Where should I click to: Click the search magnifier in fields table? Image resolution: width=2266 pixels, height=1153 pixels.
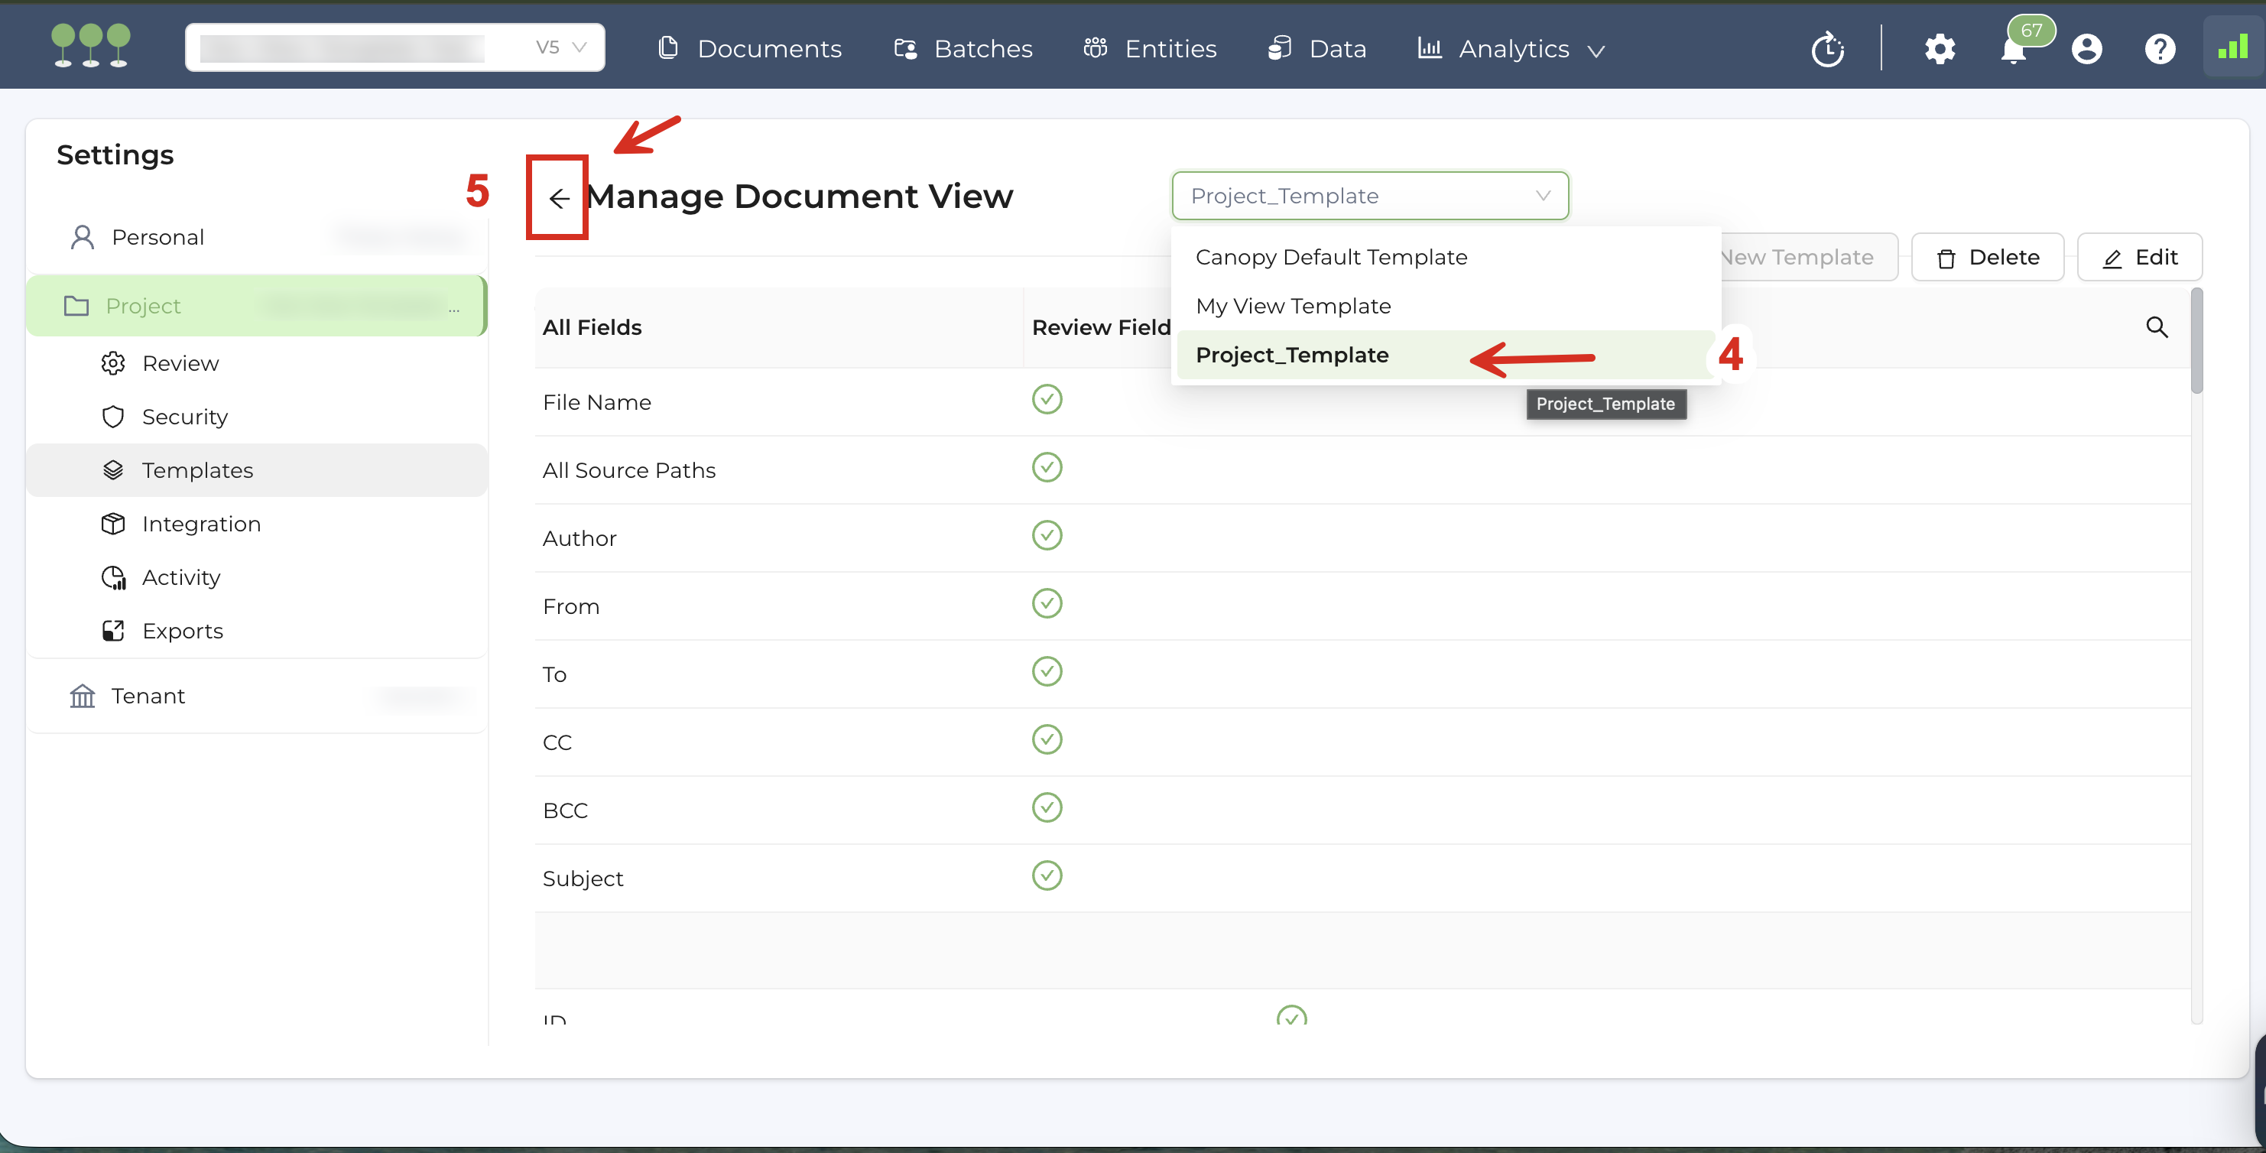tap(2156, 327)
